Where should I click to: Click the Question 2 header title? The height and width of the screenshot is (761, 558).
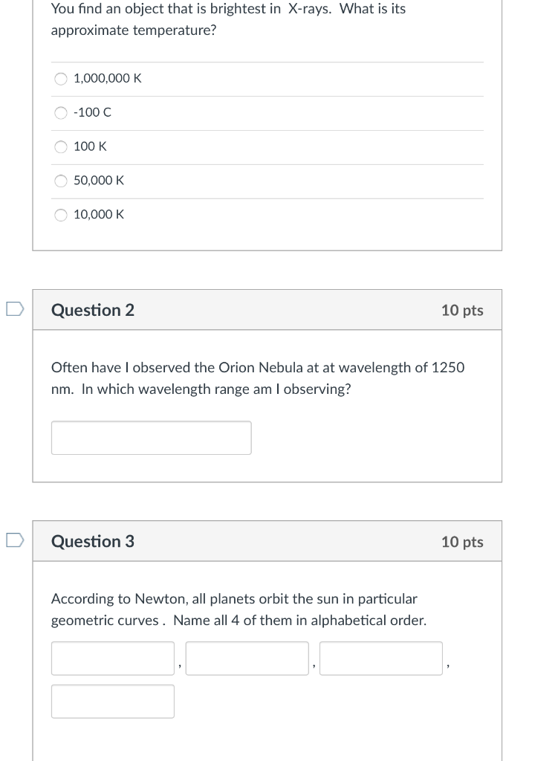(x=93, y=310)
